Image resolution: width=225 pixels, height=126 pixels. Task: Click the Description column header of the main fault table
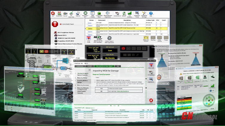[127, 20]
